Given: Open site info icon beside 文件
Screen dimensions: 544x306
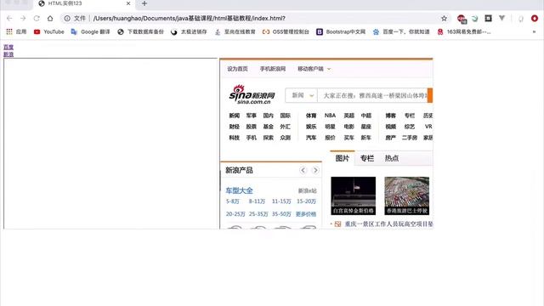Looking at the screenshot, I should click(x=67, y=19).
